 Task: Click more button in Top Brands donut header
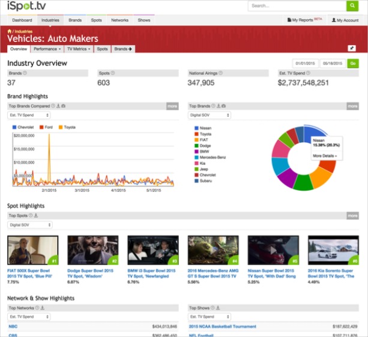point(353,106)
